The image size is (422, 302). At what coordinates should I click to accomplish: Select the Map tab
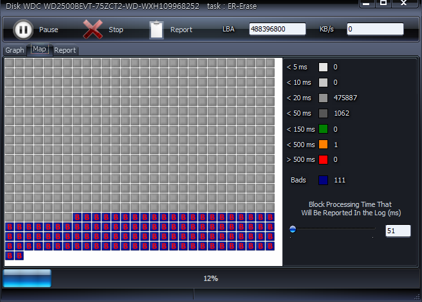tap(40, 49)
